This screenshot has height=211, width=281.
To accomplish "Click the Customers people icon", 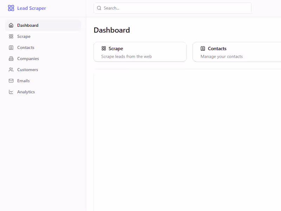I will click(11, 70).
